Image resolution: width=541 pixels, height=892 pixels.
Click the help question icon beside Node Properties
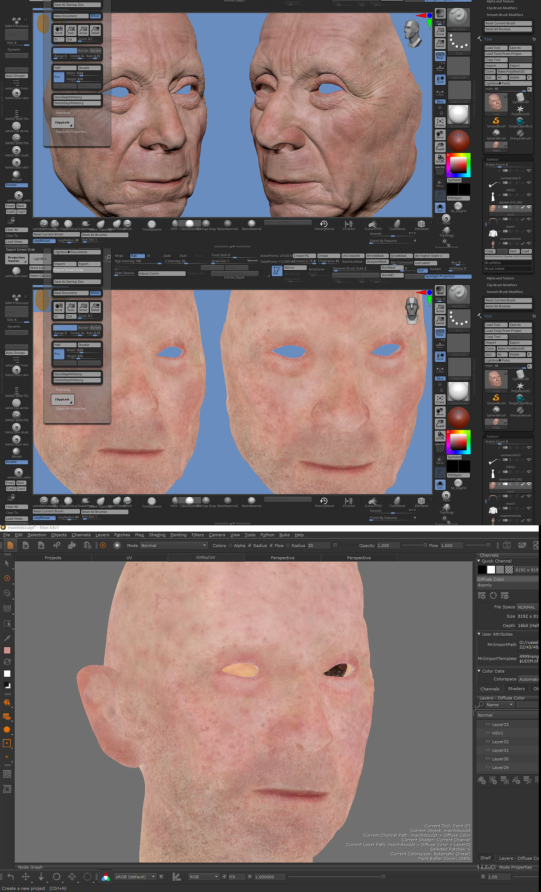point(479,867)
